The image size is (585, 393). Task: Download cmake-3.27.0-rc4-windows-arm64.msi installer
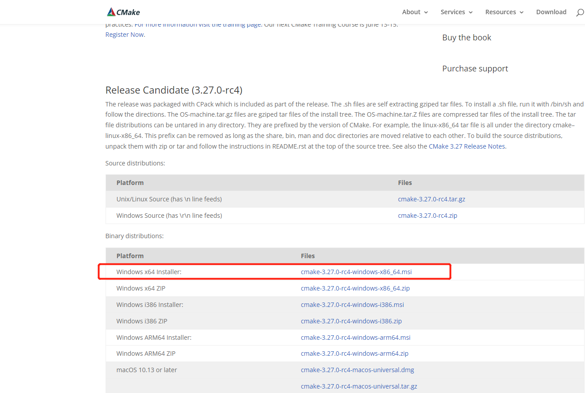[356, 338]
